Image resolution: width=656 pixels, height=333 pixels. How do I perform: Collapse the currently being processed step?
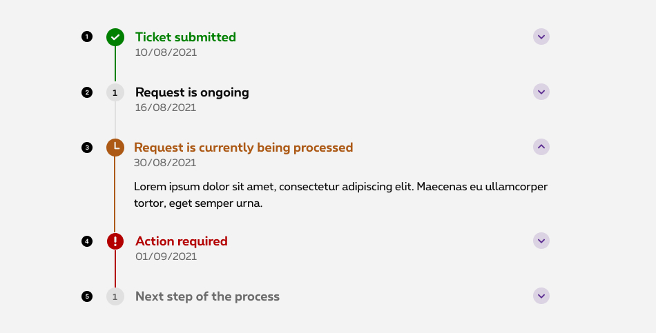tap(541, 147)
